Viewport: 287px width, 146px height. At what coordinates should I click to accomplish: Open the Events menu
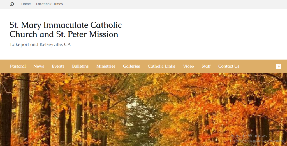click(58, 66)
